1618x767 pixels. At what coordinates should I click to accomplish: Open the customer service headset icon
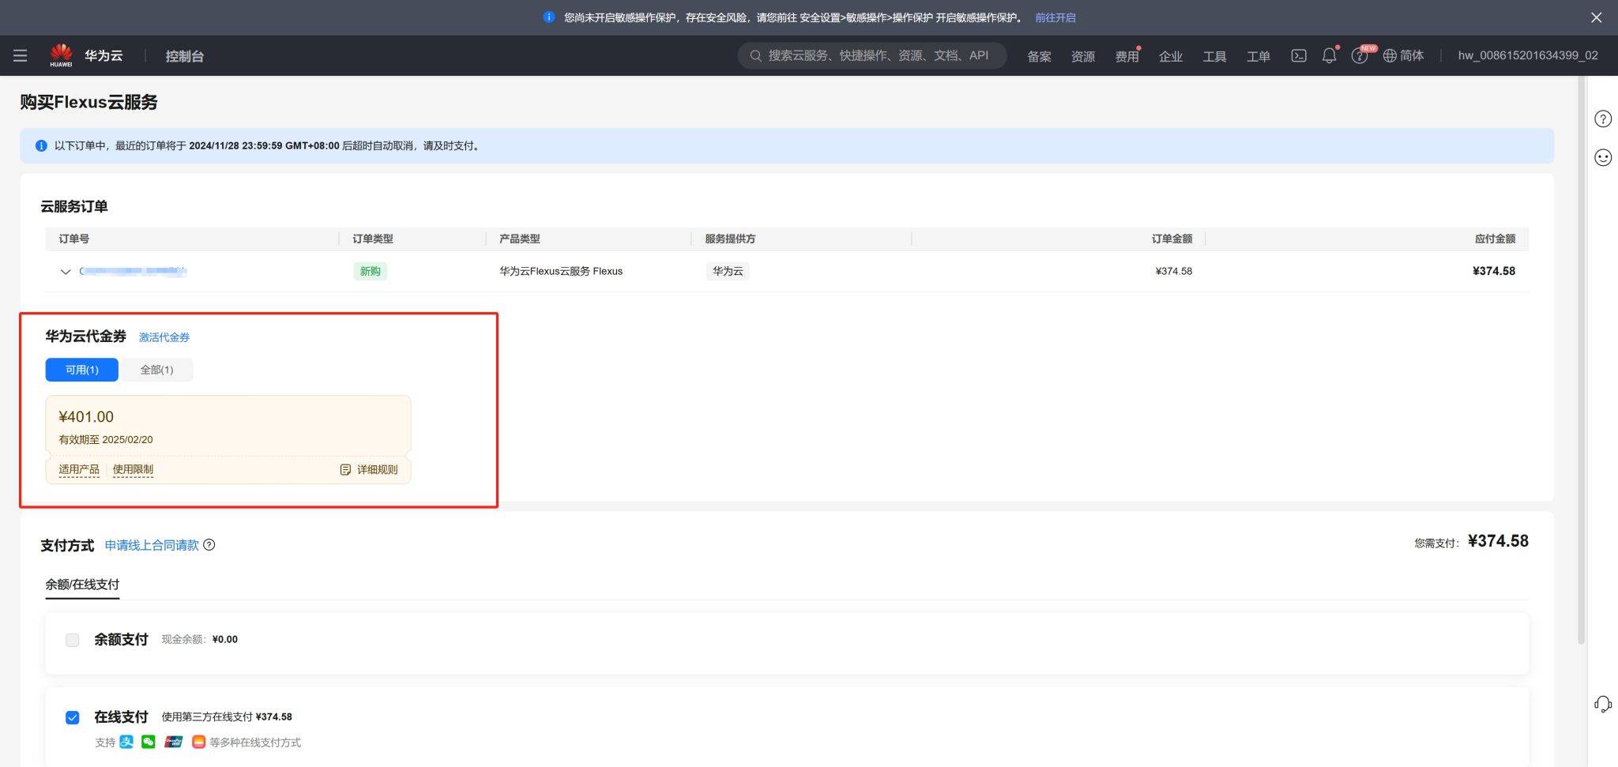pyautogui.click(x=1602, y=704)
